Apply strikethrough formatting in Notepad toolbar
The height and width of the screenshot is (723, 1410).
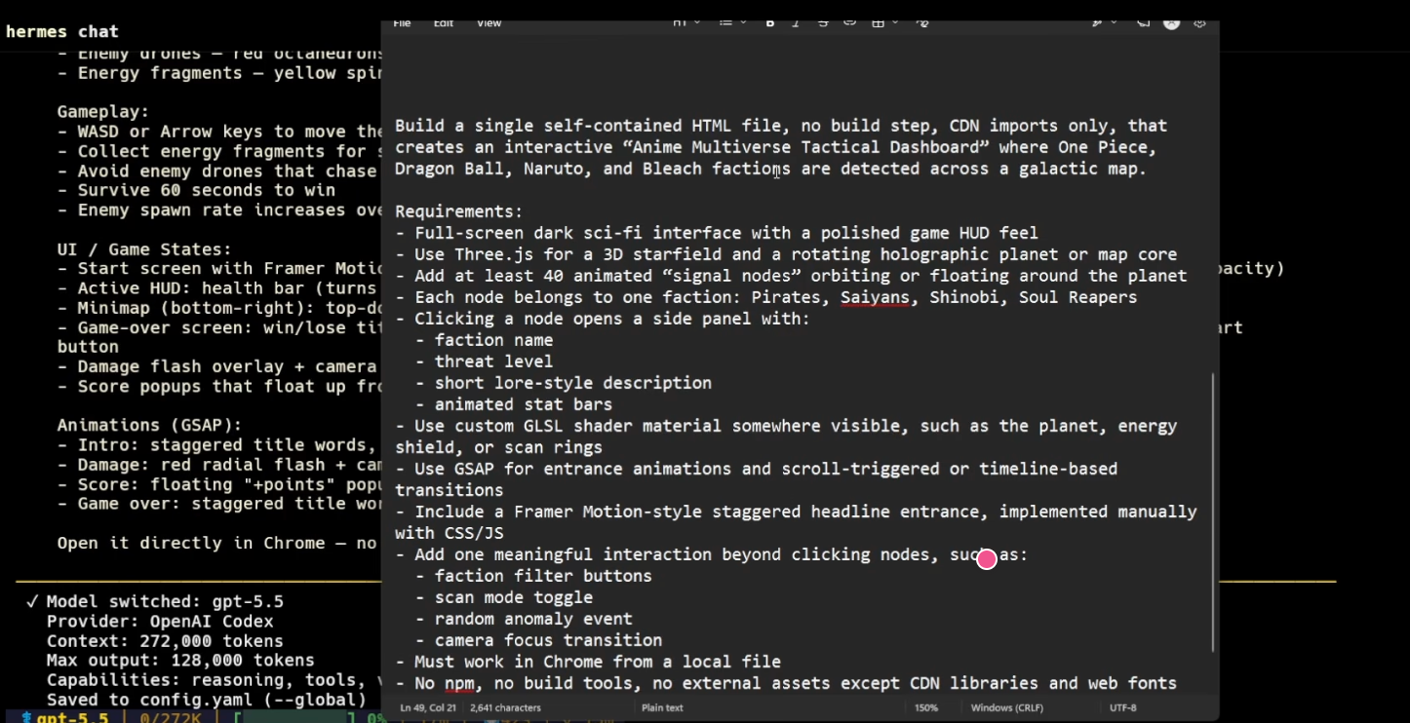click(824, 23)
